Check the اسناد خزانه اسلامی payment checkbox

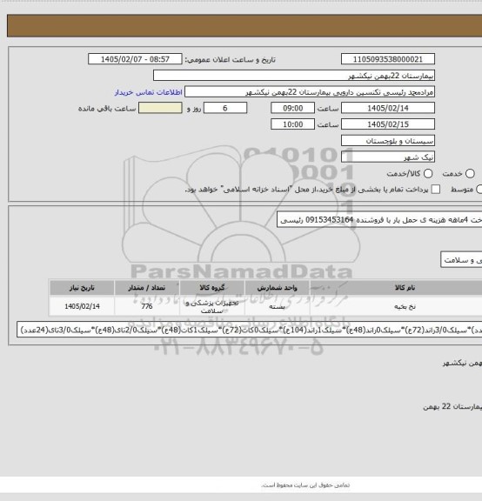click(x=435, y=189)
